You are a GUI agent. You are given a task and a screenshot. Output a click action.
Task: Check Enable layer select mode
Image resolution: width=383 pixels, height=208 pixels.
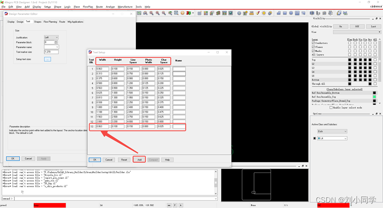tap(331, 107)
